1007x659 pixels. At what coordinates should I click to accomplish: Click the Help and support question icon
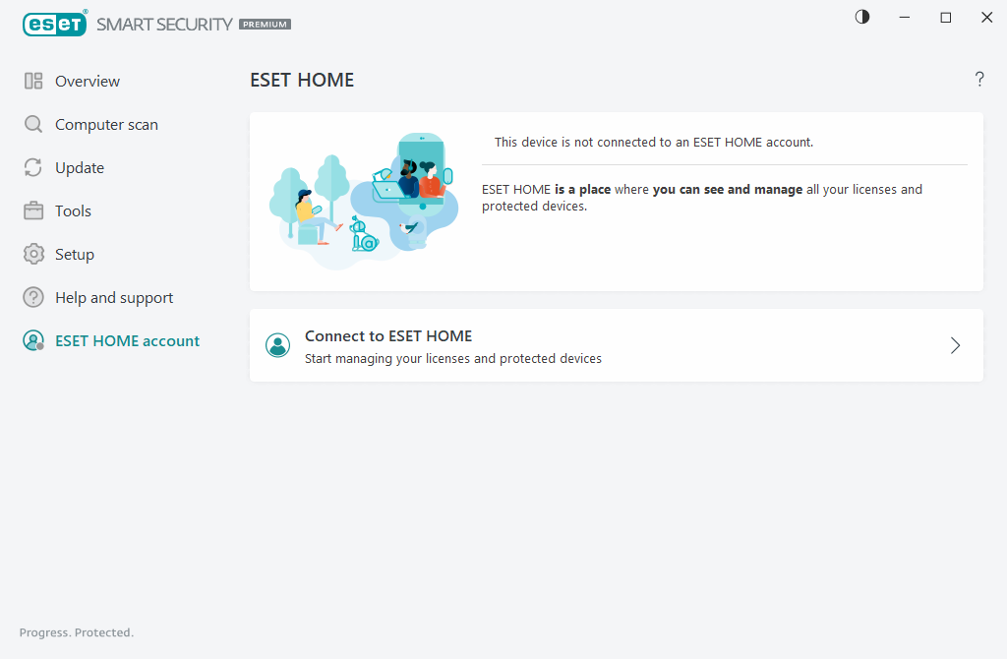coord(33,298)
